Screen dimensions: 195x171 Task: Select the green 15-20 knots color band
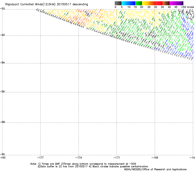tap(139, 3)
